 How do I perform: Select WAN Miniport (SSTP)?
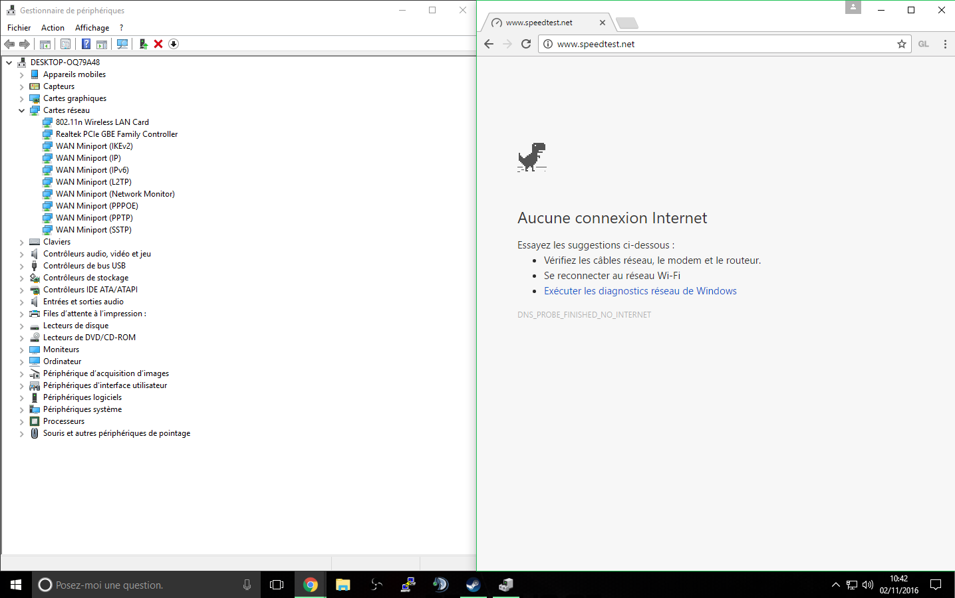[94, 230]
